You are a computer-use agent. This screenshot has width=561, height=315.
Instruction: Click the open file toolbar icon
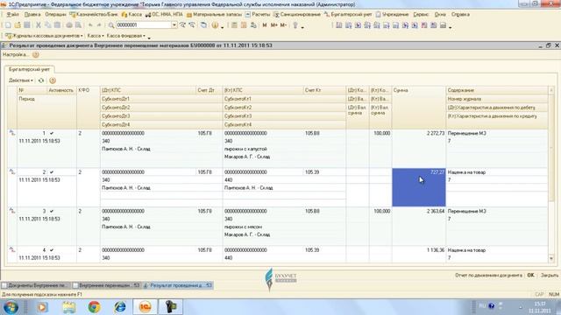(18, 25)
